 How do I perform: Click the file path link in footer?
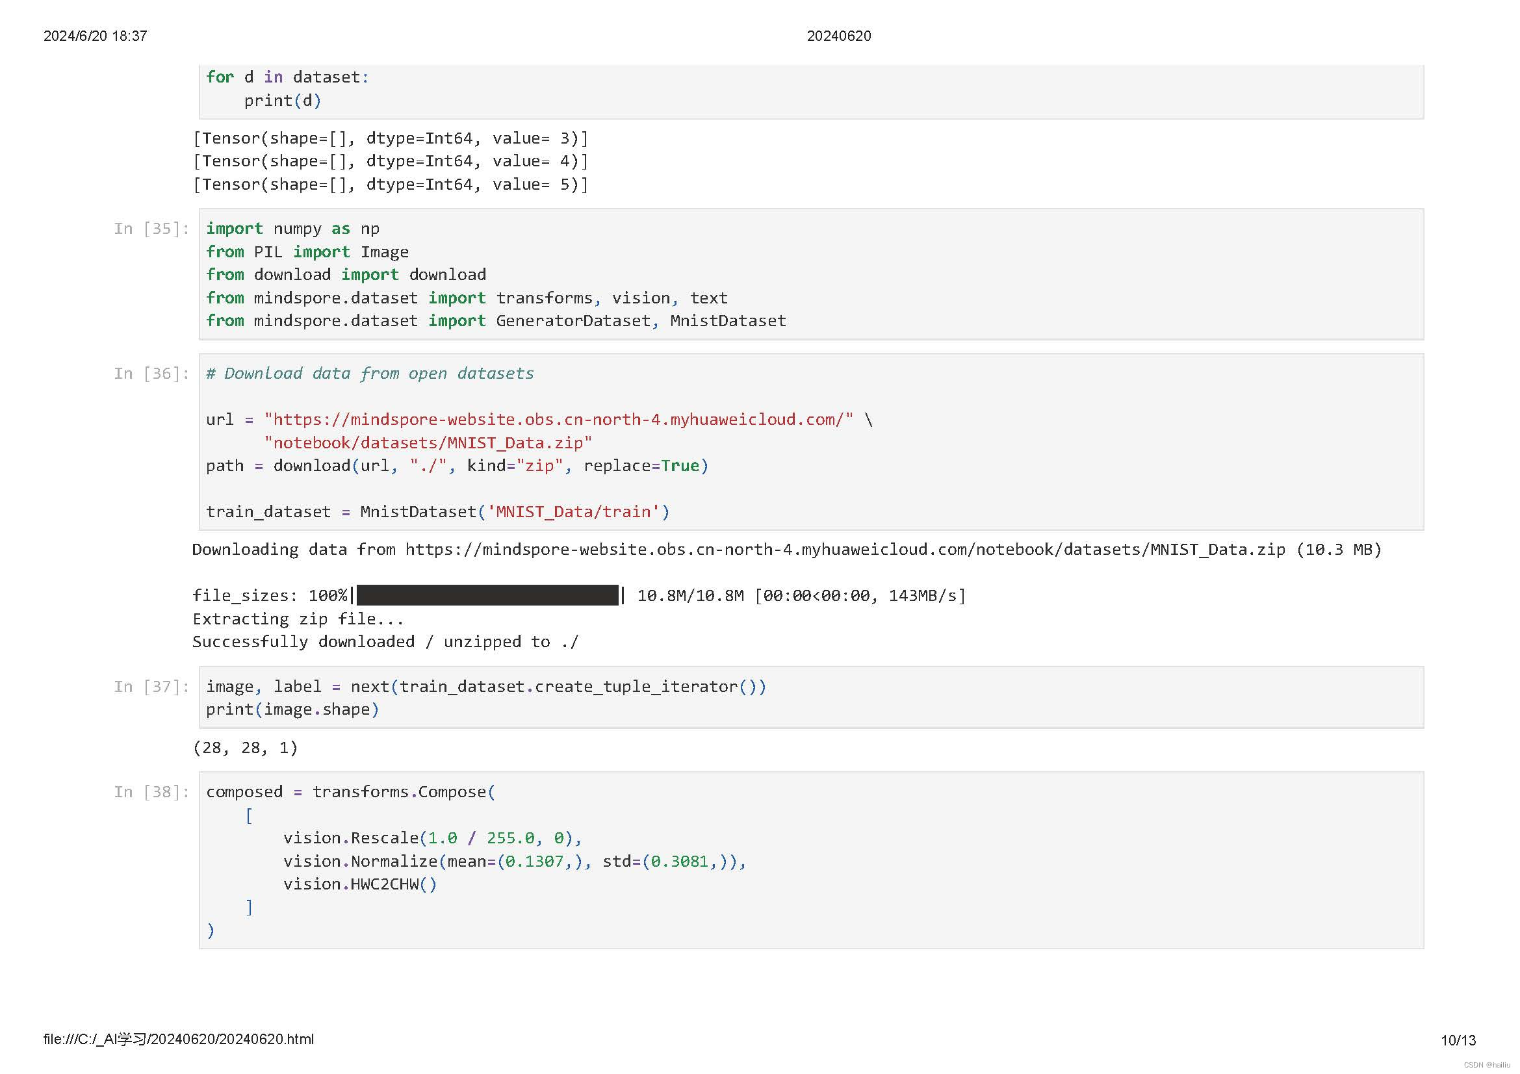[x=179, y=1040]
